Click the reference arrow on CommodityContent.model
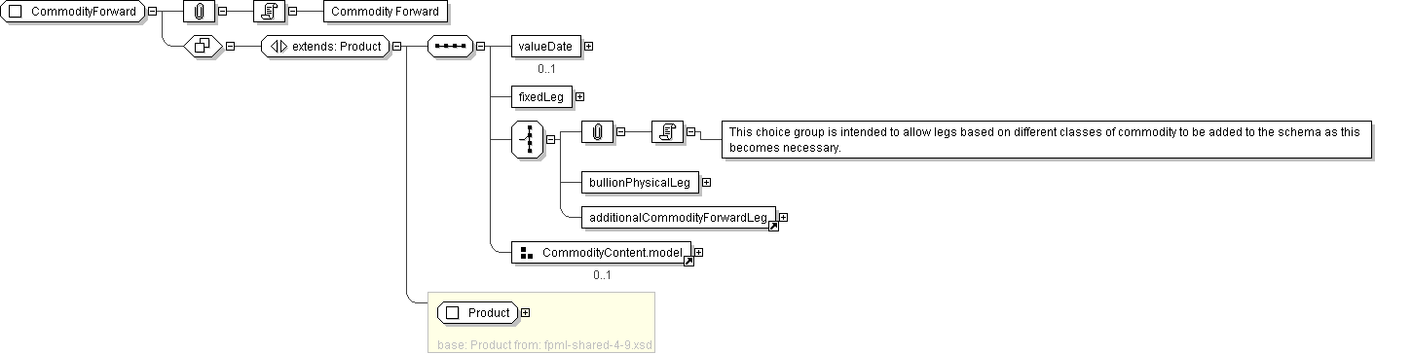1412x354 pixels. pos(689,261)
